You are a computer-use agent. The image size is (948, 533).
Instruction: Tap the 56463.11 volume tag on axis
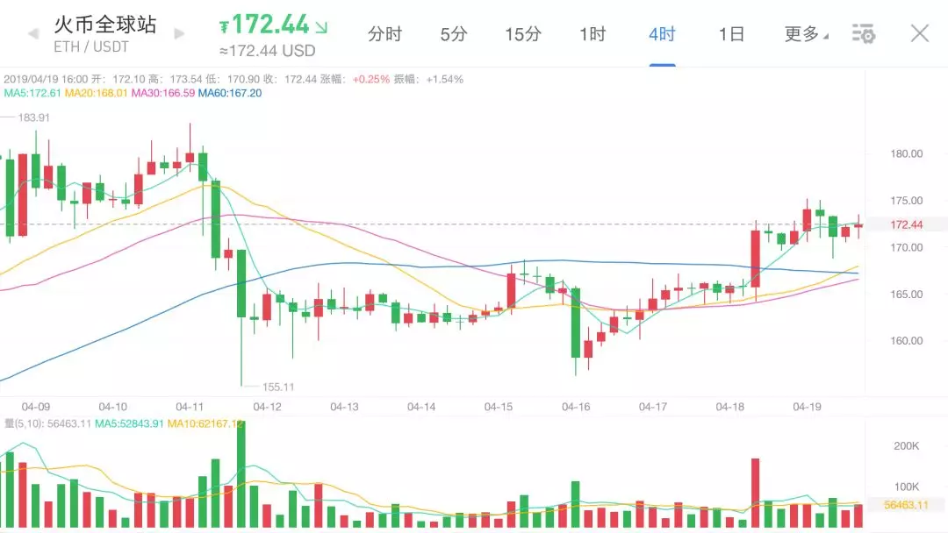(906, 505)
